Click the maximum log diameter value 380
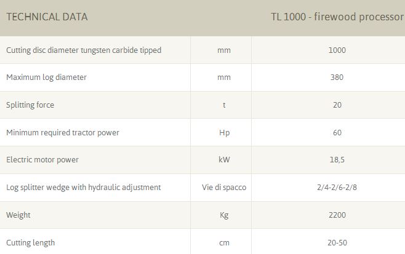The height and width of the screenshot is (254, 405). click(x=337, y=77)
